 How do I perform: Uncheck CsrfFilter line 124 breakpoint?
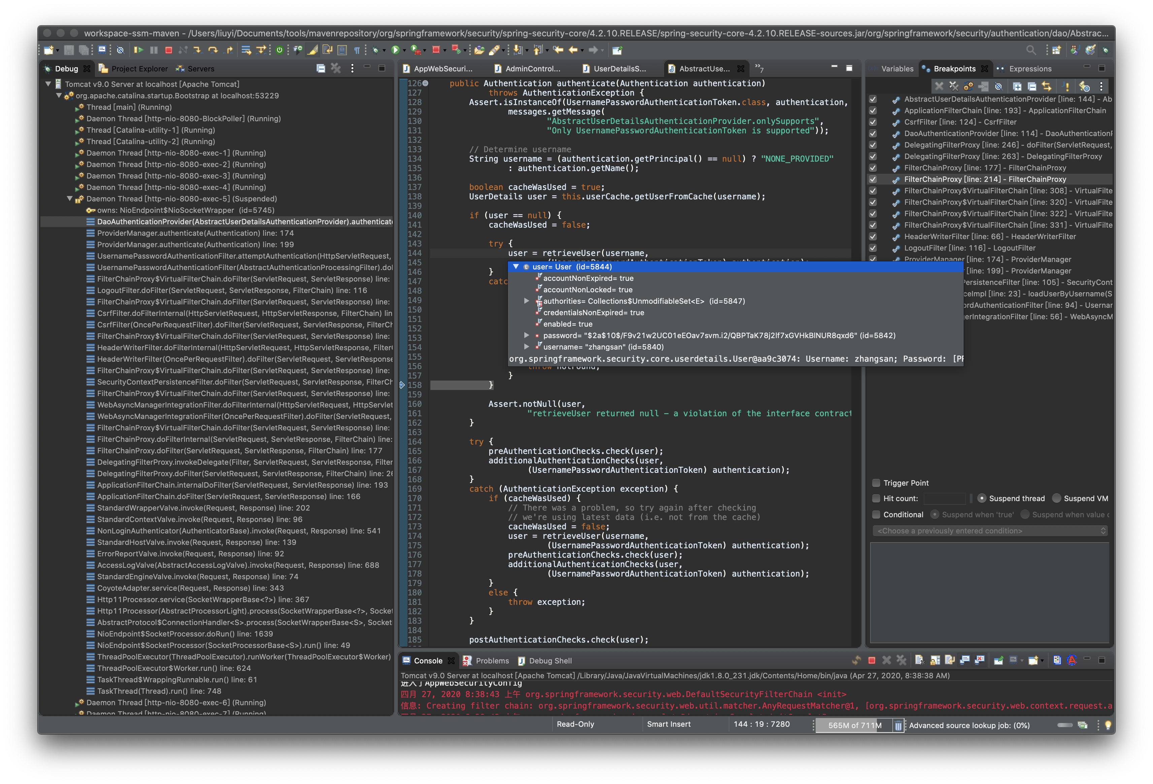coord(873,122)
